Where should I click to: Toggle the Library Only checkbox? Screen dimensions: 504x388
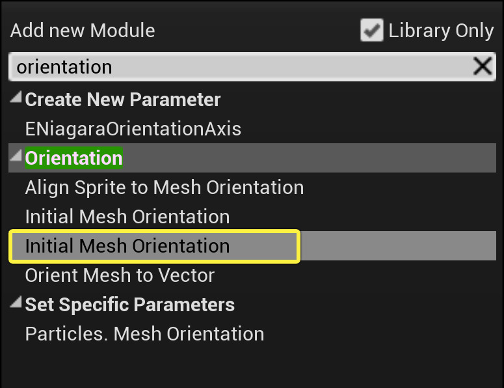371,31
